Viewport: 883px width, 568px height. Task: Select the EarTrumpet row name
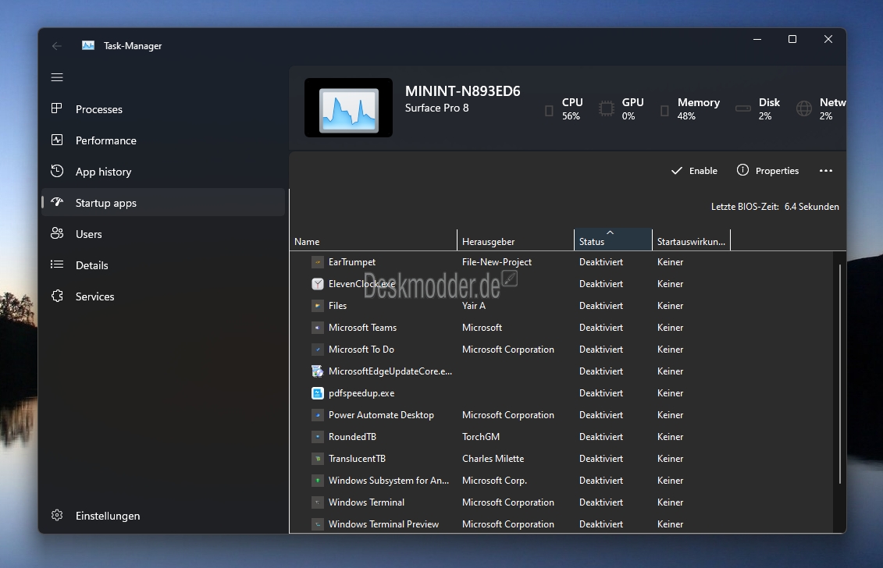pos(352,262)
